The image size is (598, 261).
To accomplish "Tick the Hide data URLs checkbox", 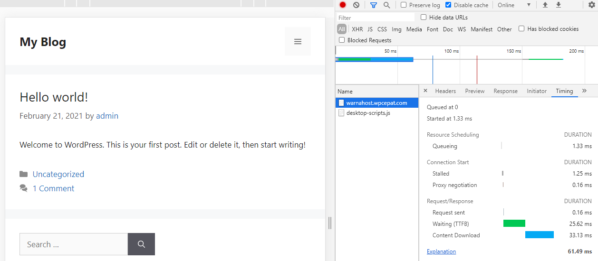I will 424,18.
